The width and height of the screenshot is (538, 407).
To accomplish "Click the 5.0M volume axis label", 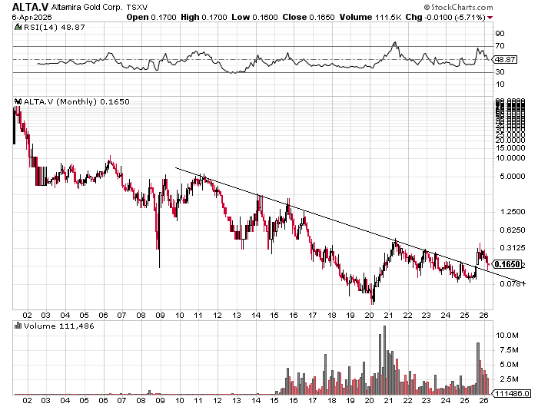I will click(x=509, y=365).
